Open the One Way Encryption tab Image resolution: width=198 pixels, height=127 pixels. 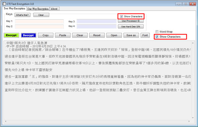38,9
